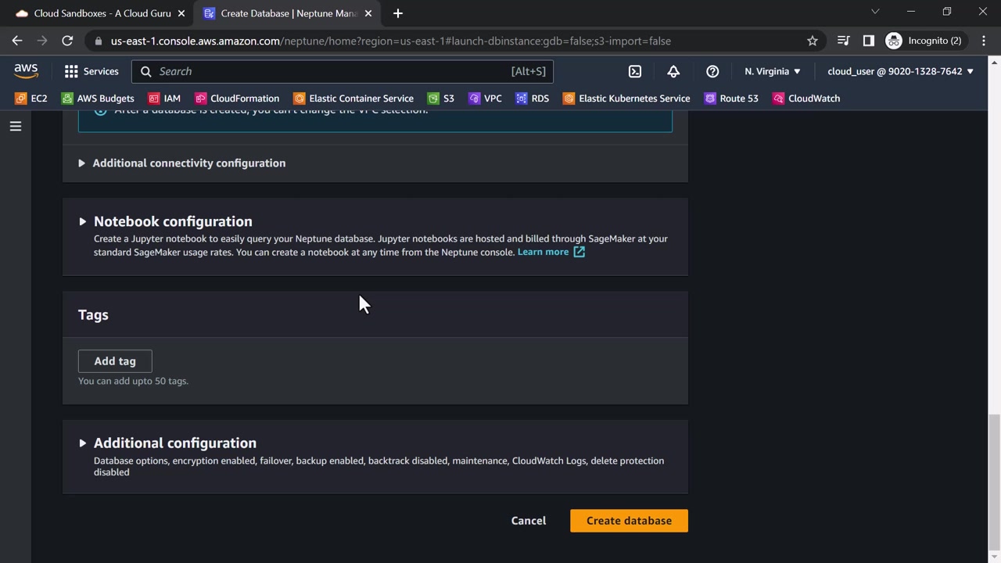Viewport: 1001px width, 563px height.
Task: Open the notifications bell icon
Action: [x=673, y=71]
